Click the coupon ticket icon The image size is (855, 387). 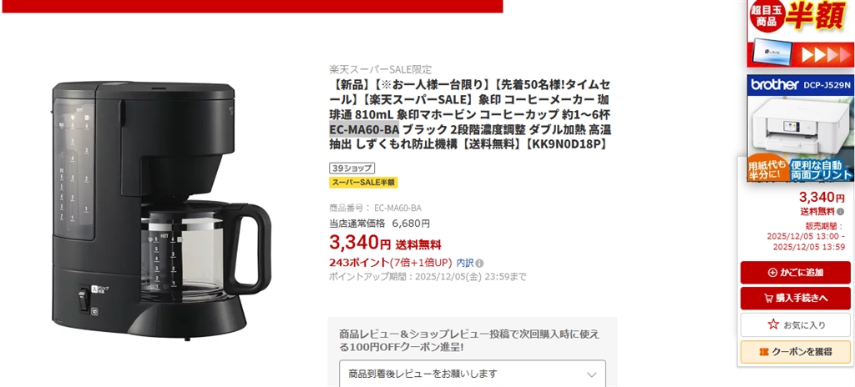[x=763, y=352]
